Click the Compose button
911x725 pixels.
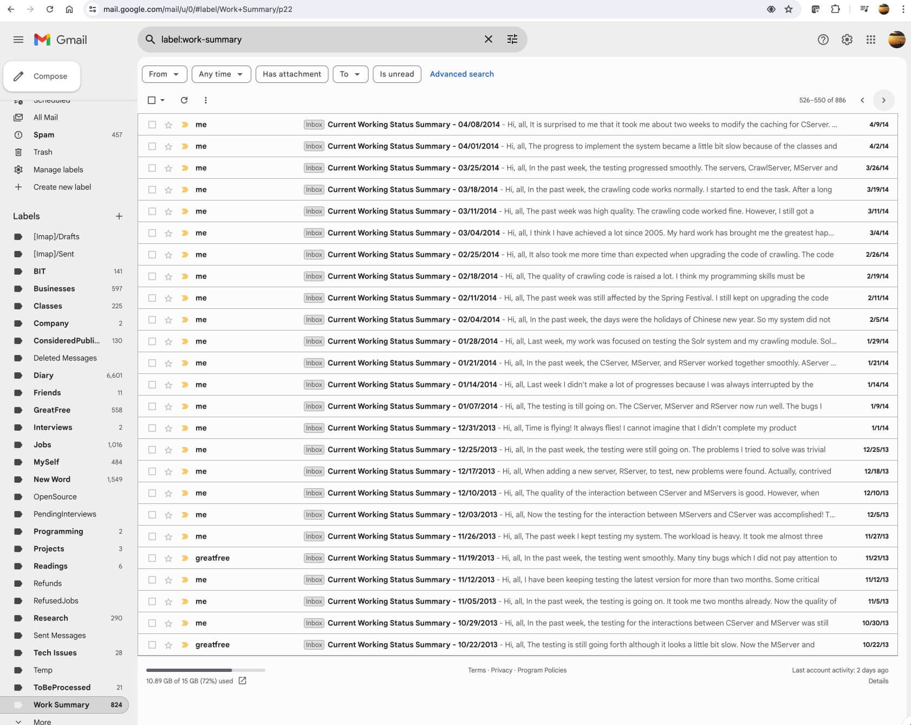(42, 76)
